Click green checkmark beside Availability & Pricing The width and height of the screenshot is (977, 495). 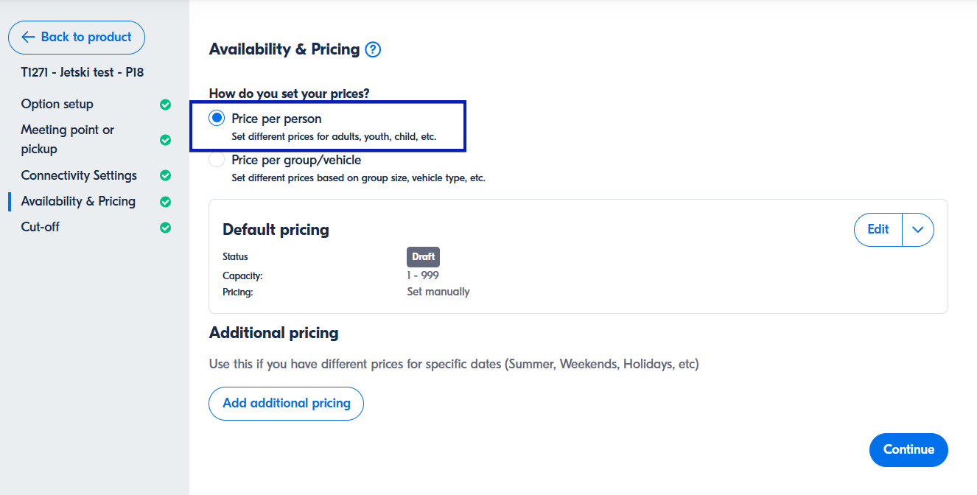point(166,202)
